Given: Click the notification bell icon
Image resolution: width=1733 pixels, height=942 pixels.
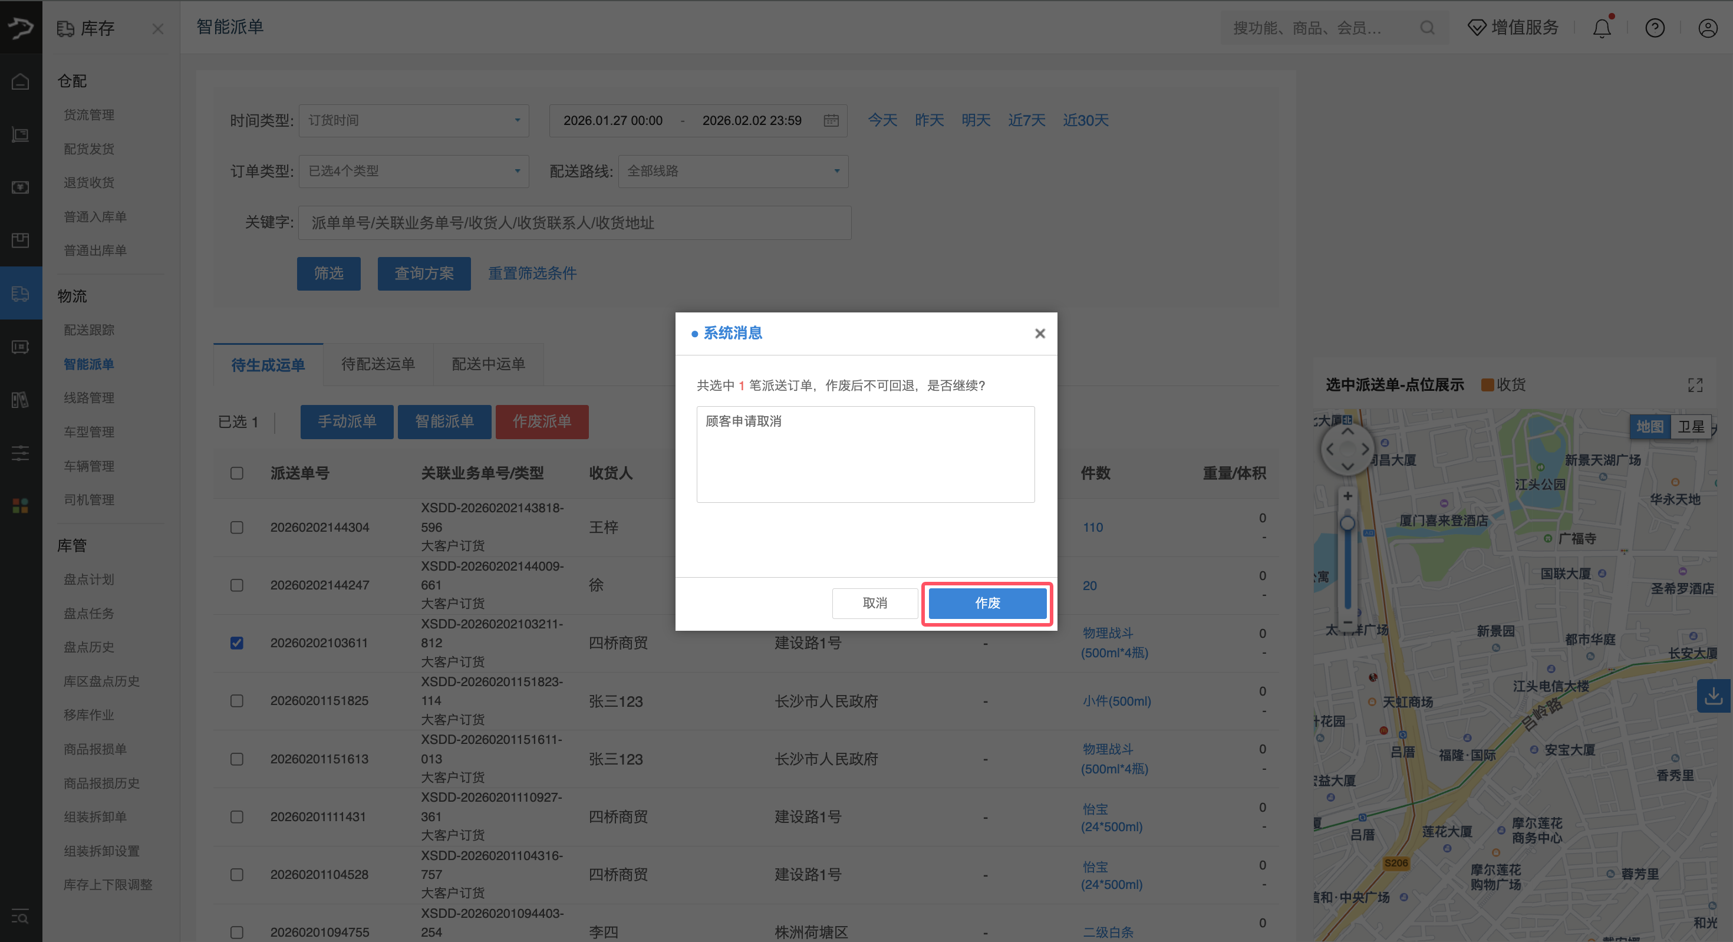Looking at the screenshot, I should point(1602,28).
